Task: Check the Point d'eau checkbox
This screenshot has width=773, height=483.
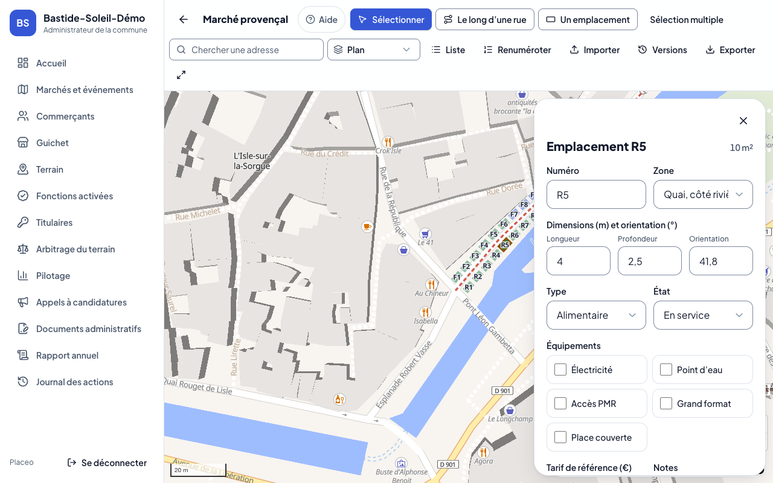Action: 666,369
